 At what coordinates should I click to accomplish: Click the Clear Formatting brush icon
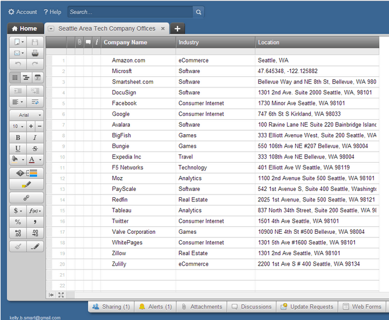pos(18,247)
